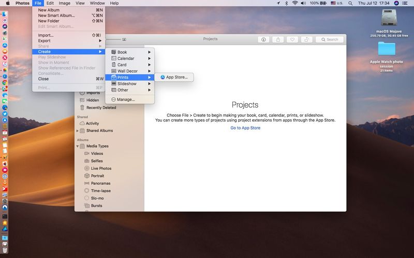Screen dimensions: 414x258
Task: Click the volume icon in menu bar
Action: click(x=303, y=3)
